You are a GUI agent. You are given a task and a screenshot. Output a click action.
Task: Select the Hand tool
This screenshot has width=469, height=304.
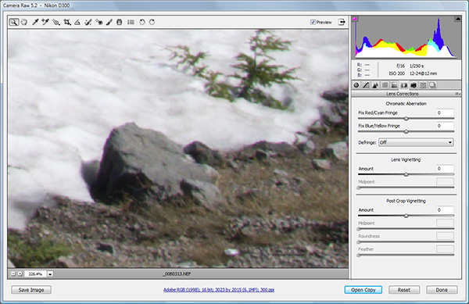24,22
